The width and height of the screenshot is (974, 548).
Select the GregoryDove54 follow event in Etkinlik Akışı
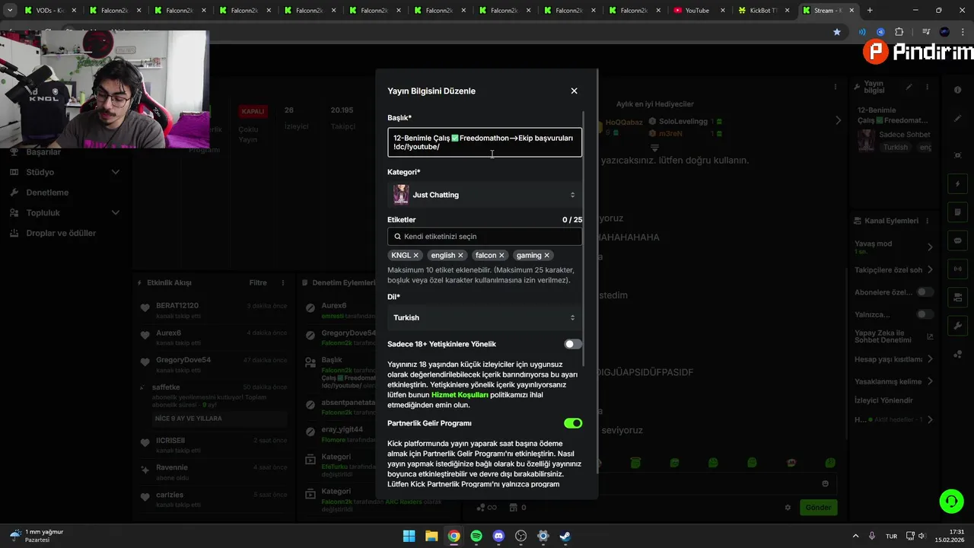213,365
